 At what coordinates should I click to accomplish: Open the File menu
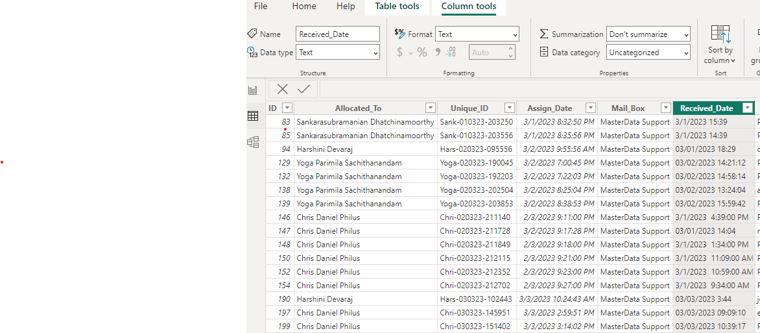[261, 6]
